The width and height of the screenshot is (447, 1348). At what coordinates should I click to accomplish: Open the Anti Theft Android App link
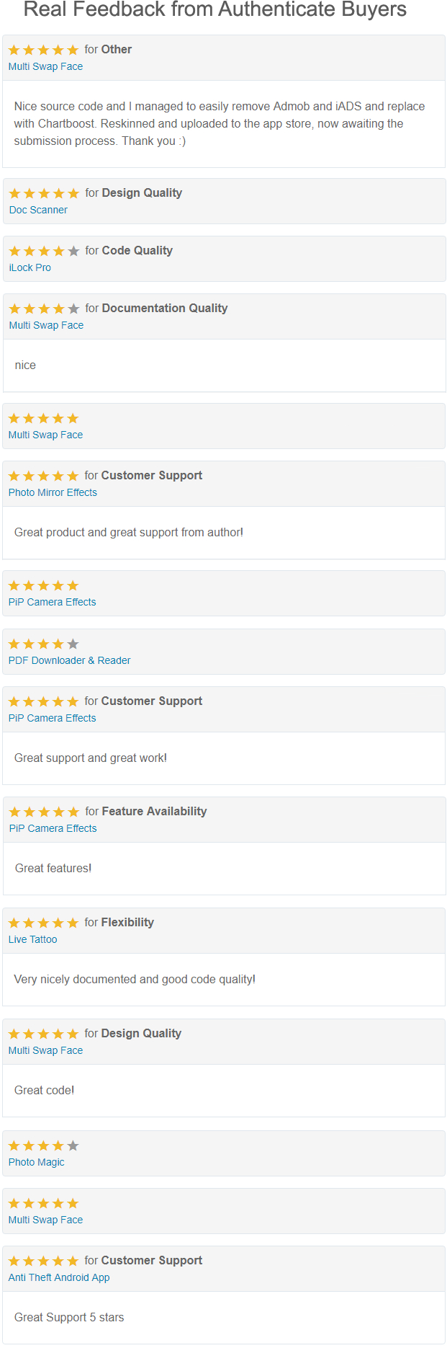[x=59, y=1277]
